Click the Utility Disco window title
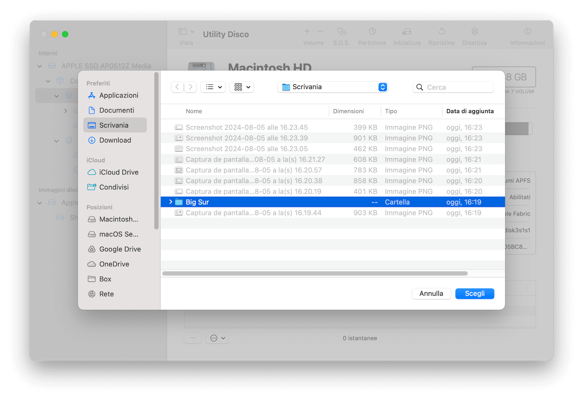Image resolution: width=583 pixels, height=400 pixels. (x=226, y=34)
